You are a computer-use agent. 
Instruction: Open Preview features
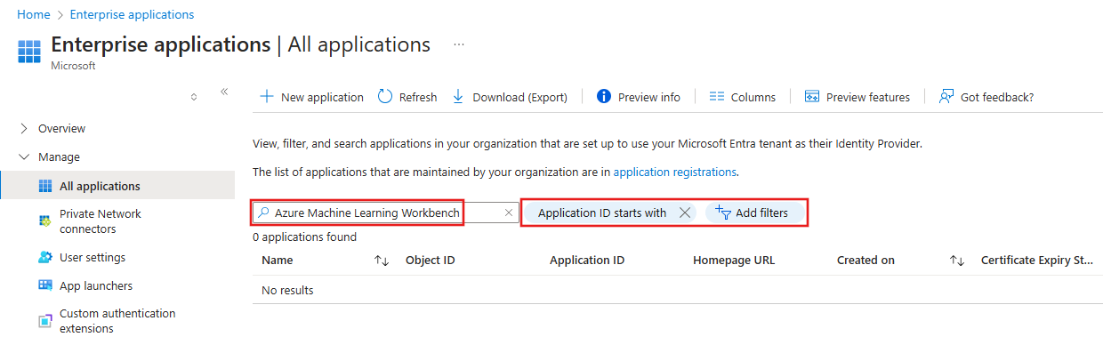point(857,97)
